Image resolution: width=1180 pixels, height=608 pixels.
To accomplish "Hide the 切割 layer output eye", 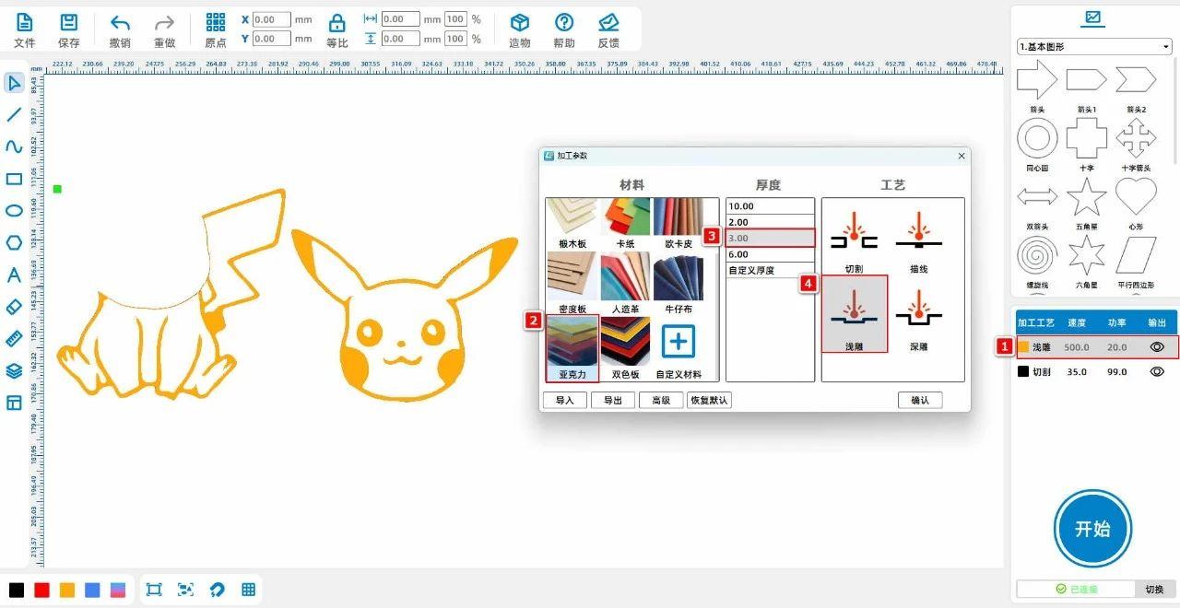I will coord(1157,372).
